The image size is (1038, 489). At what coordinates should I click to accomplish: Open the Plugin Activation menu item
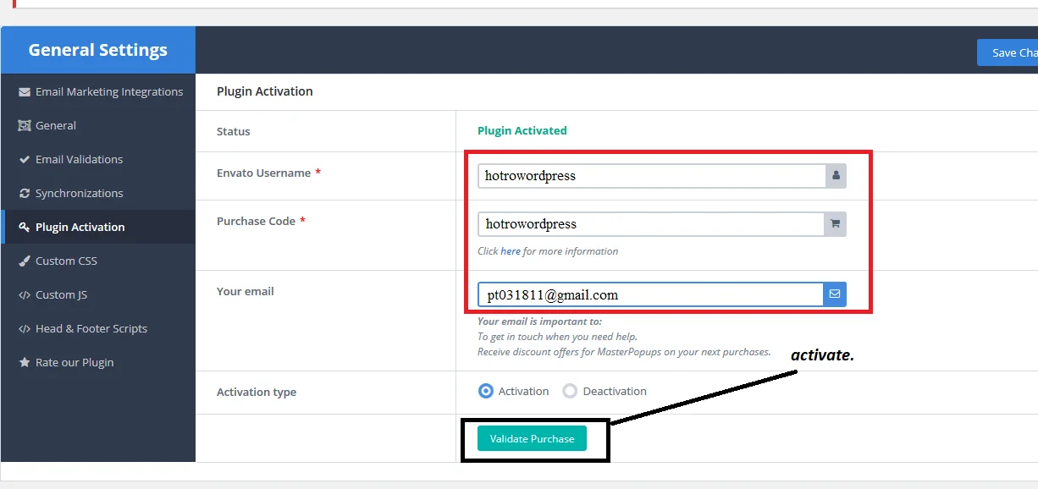(80, 228)
